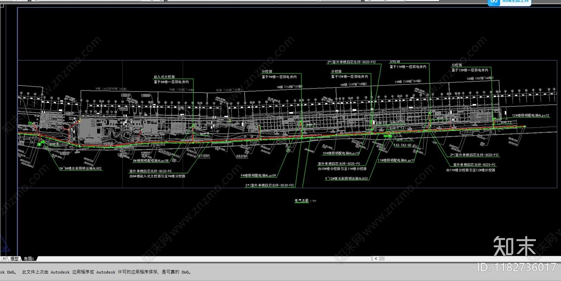The width and height of the screenshot is (561, 281).
Task: Select note 由10#楼分控器引至11#楼分控器
Action: (x=342, y=169)
